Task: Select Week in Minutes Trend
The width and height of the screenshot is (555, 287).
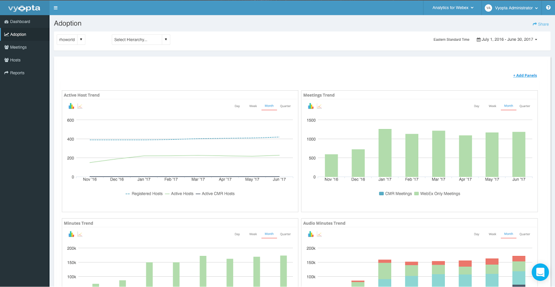Action: 253,234
